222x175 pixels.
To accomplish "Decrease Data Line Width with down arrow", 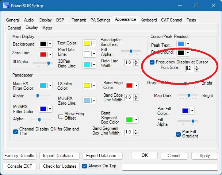I will [x=136, y=64].
